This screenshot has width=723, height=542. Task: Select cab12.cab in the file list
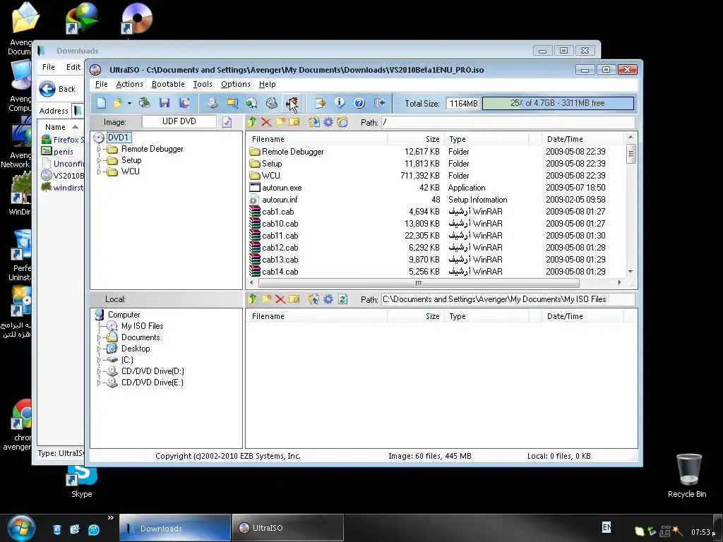280,248
